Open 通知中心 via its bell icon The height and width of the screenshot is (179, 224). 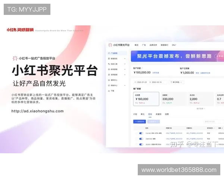(x=109, y=80)
